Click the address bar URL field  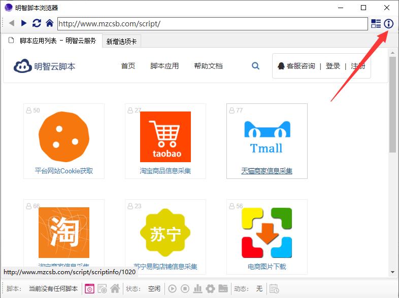pyautogui.click(x=213, y=24)
